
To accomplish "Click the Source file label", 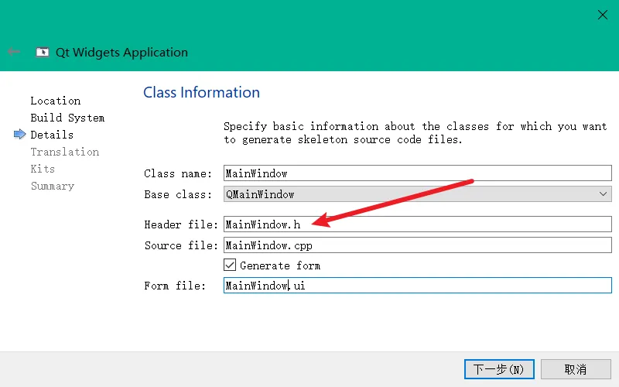I will point(181,245).
